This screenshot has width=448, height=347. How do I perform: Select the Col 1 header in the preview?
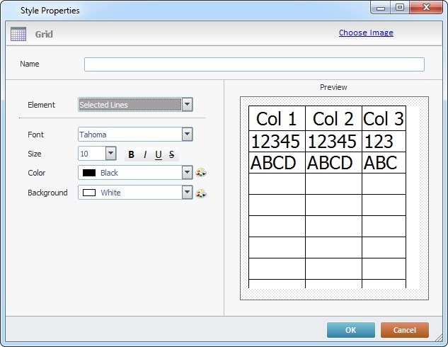coord(276,118)
